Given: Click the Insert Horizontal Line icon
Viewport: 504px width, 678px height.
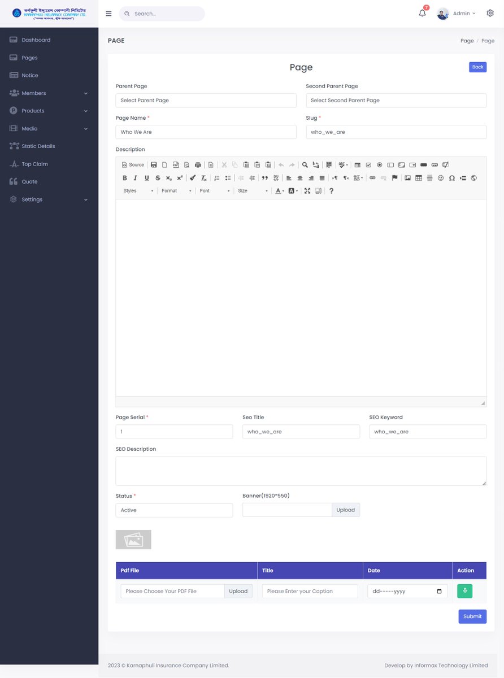Looking at the screenshot, I should coord(430,177).
